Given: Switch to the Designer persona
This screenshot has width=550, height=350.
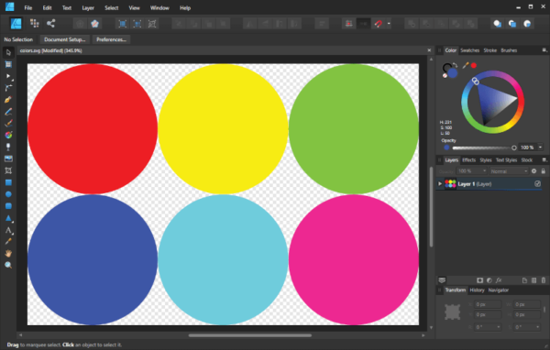Looking at the screenshot, I should coord(16,24).
